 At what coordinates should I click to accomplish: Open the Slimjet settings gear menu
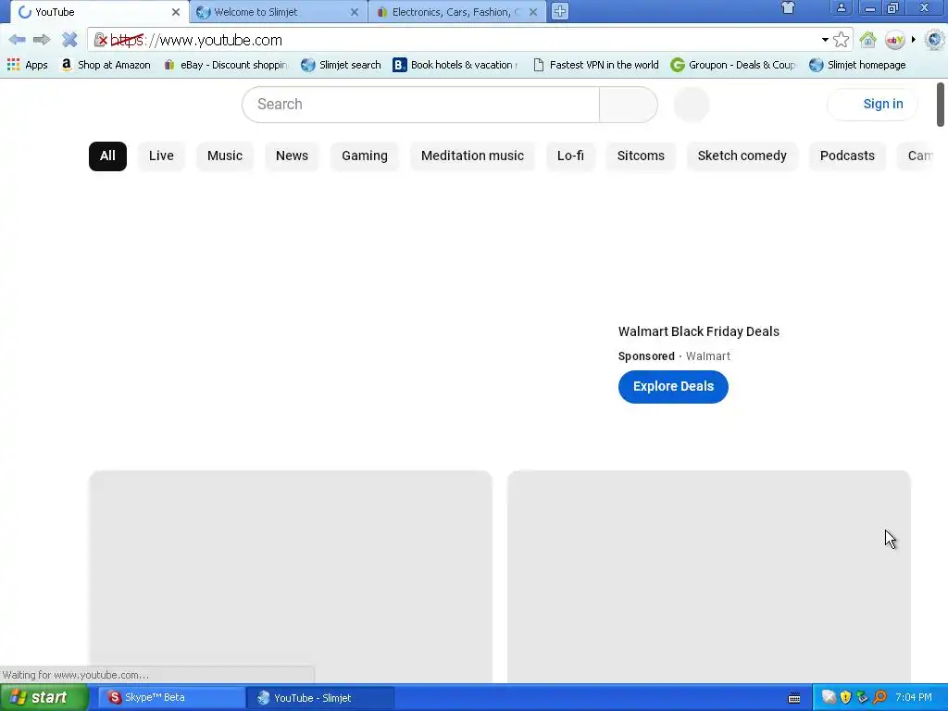[x=935, y=40]
